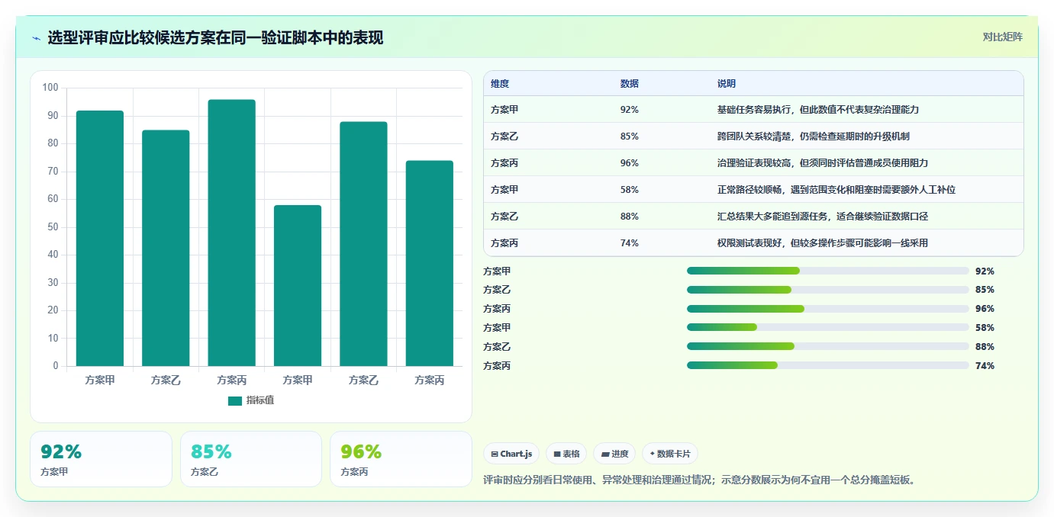
Task: Select the chart bar reaching 88 for 方案乙
Action: click(363, 244)
